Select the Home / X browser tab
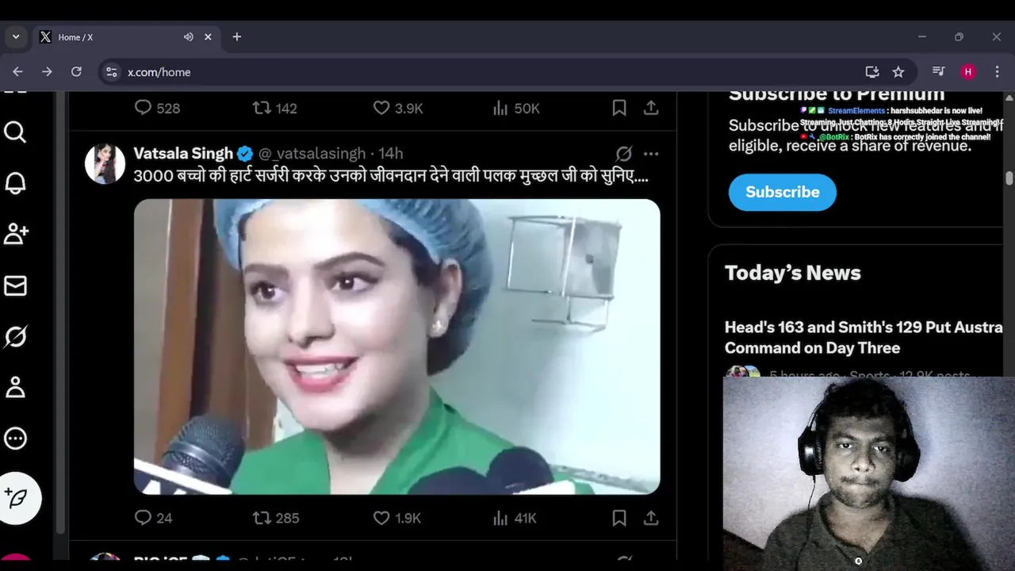The width and height of the screenshot is (1015, 571). coord(126,37)
